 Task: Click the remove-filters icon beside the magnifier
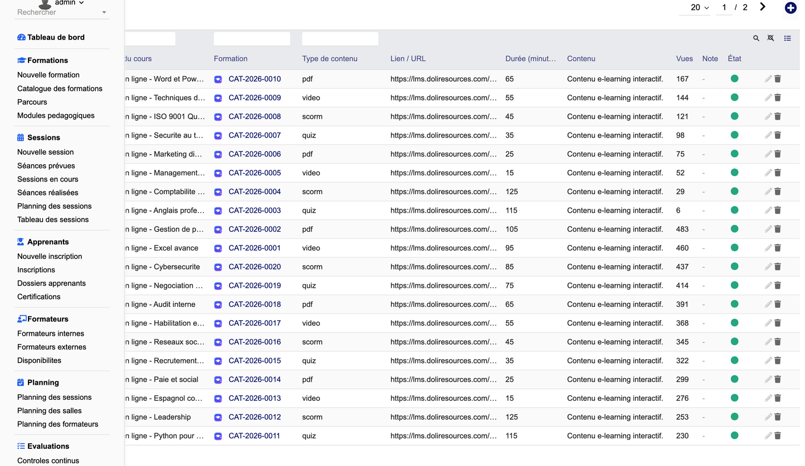[770, 38]
